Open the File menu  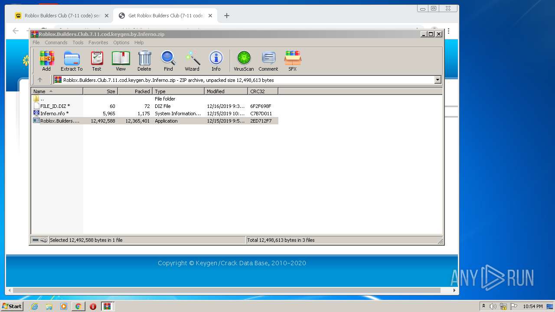click(36, 42)
